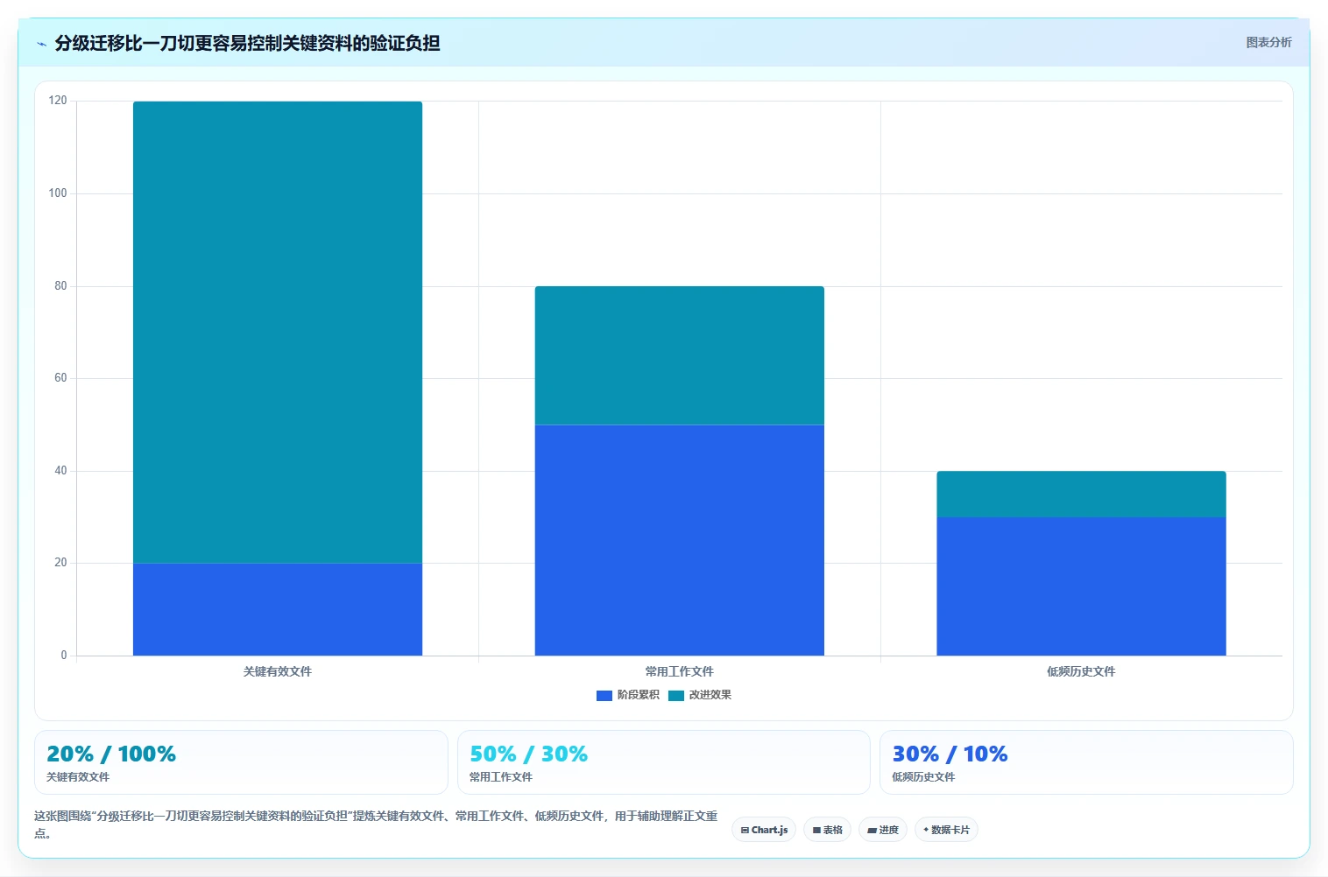Click the teal bar segment for 关键有效文件
The height and width of the screenshot is (877, 1328).
[278, 333]
